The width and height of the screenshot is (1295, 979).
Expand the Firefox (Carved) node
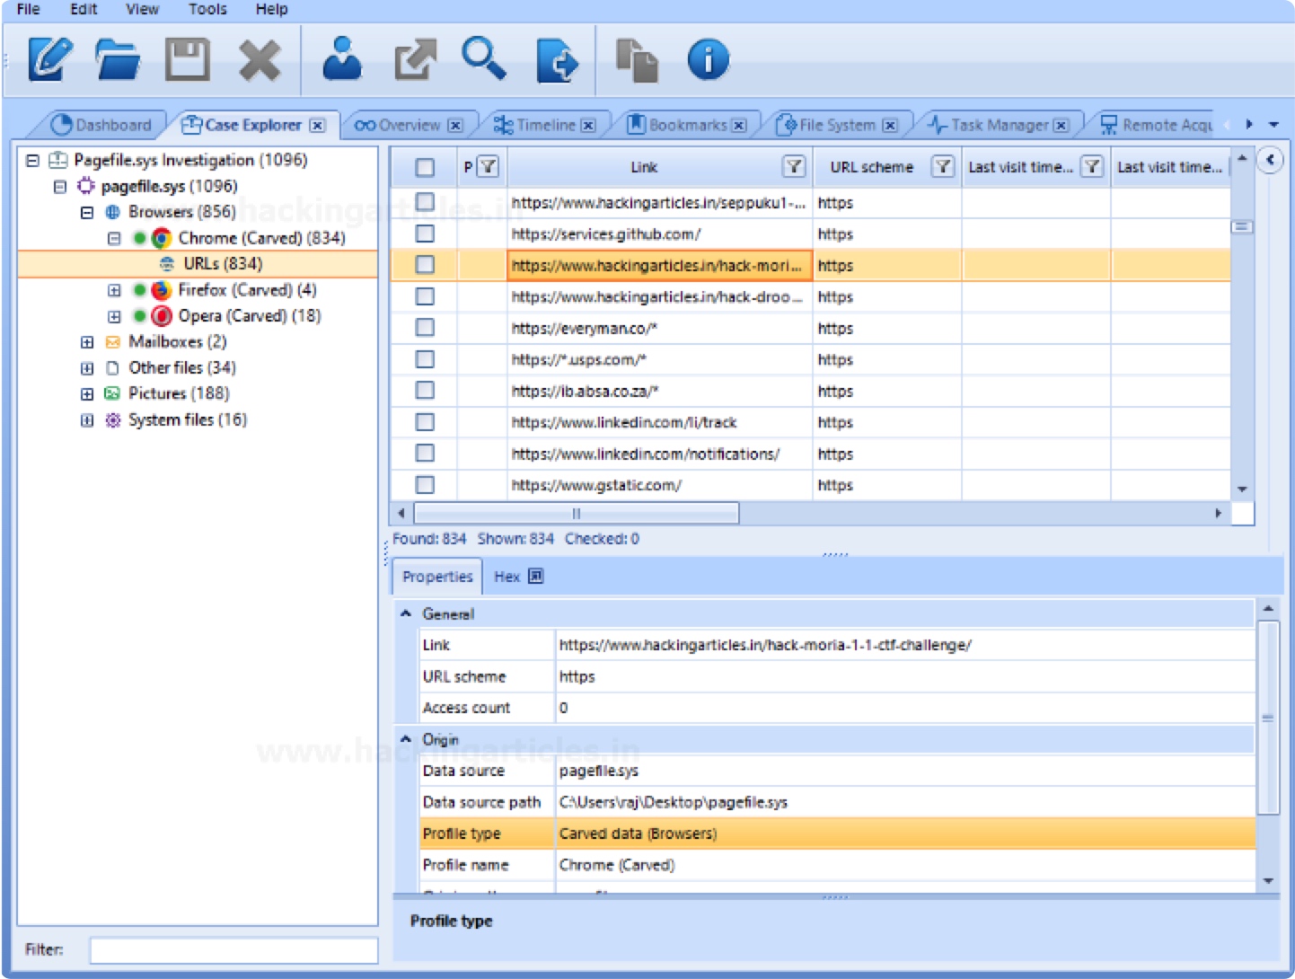(x=113, y=291)
